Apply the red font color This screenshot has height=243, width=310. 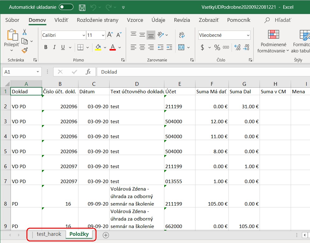click(113, 47)
